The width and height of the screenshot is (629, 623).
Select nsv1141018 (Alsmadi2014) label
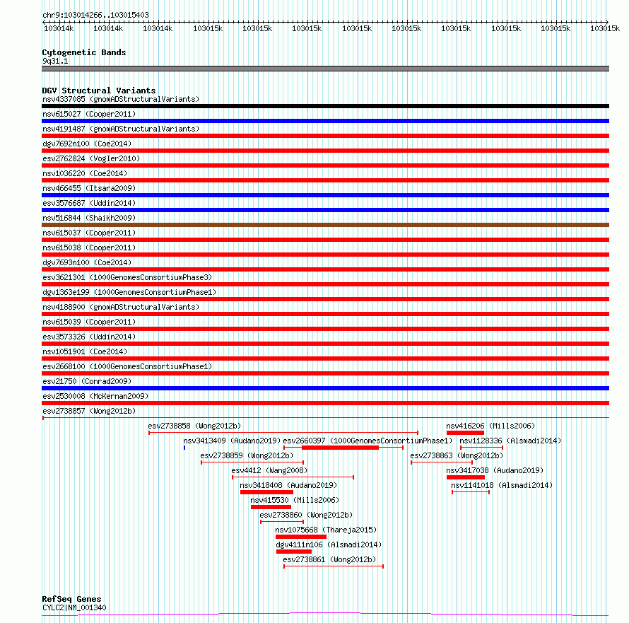tap(502, 485)
